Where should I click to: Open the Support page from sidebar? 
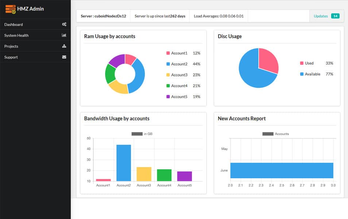[11, 57]
